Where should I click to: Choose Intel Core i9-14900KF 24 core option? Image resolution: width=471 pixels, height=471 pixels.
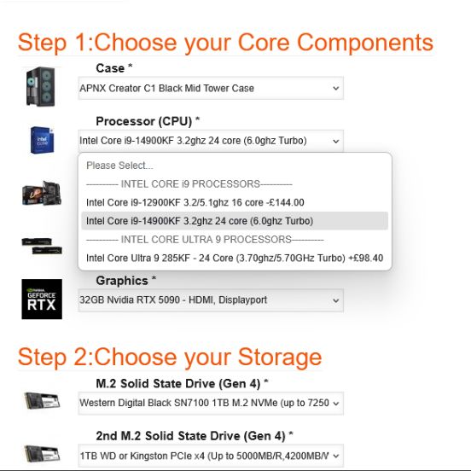pos(235,221)
